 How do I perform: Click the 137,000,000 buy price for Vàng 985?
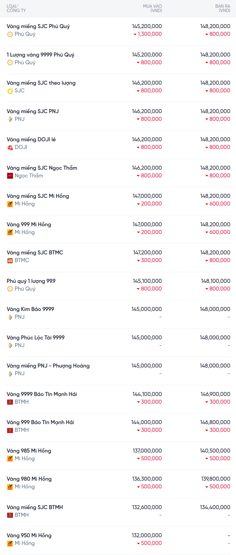(x=147, y=451)
